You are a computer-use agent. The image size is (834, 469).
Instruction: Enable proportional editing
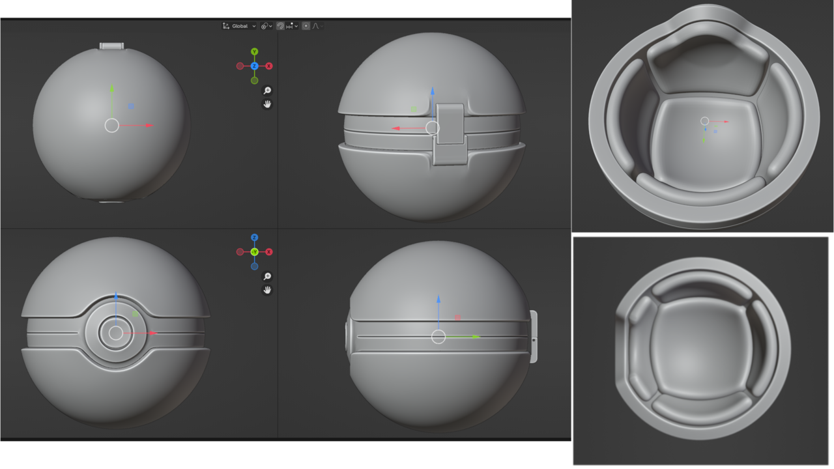305,25
